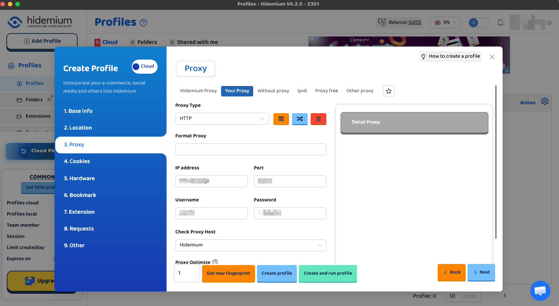Delete proxy using the red trash icon
Viewport: 559px width, 306px height.
point(318,119)
